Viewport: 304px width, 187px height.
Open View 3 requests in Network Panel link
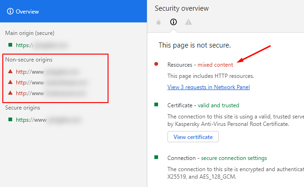point(209,87)
